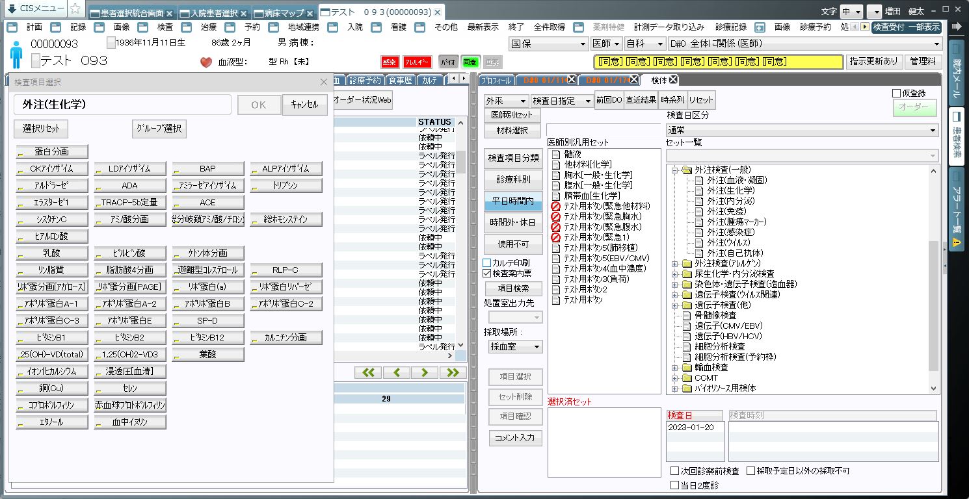
Task: Enable the 仮登録 checkbox
Action: (897, 93)
